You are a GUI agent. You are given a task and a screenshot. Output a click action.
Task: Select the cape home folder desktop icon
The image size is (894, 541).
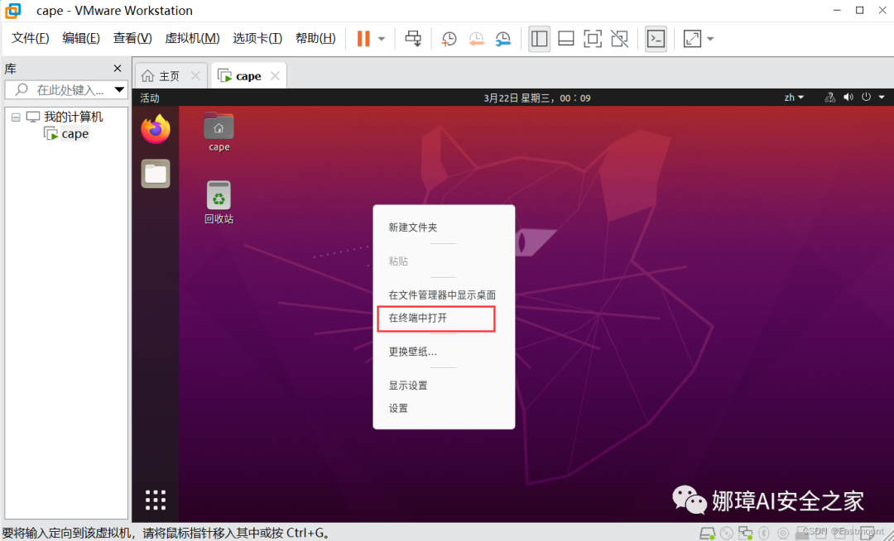219,132
